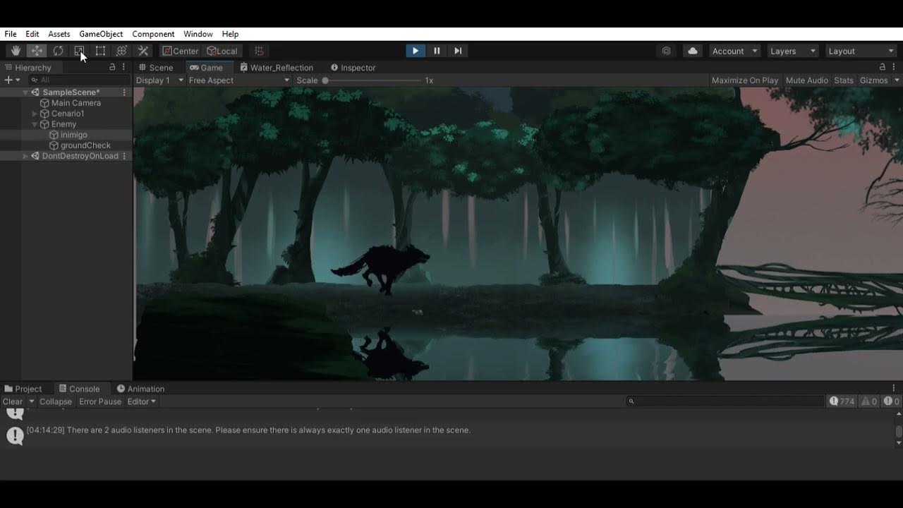Expand the Cenario1 object
This screenshot has height=508, width=903.
pyautogui.click(x=35, y=114)
